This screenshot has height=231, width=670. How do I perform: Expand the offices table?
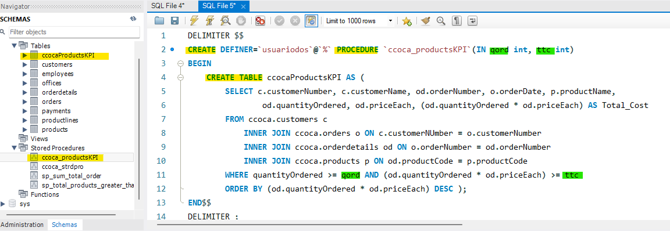pos(25,83)
